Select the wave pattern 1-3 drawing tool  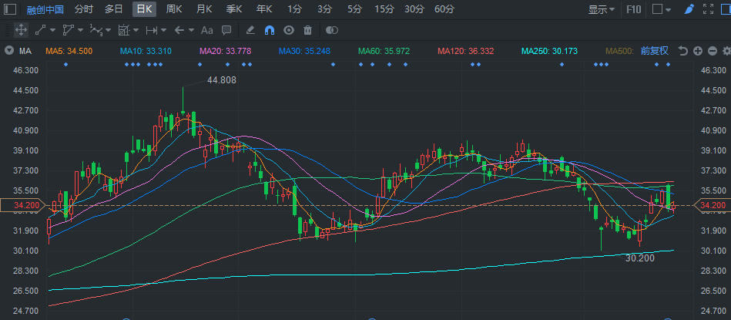(x=96, y=30)
